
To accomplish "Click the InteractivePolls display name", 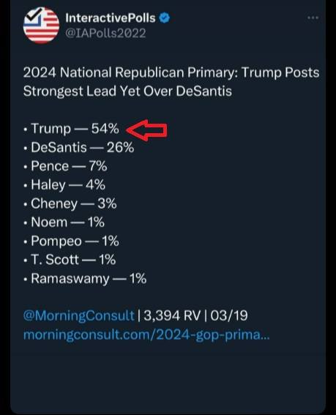I will coord(111,18).
